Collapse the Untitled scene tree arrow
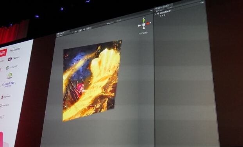This screenshot has height=147, width=243. tap(155, 14)
